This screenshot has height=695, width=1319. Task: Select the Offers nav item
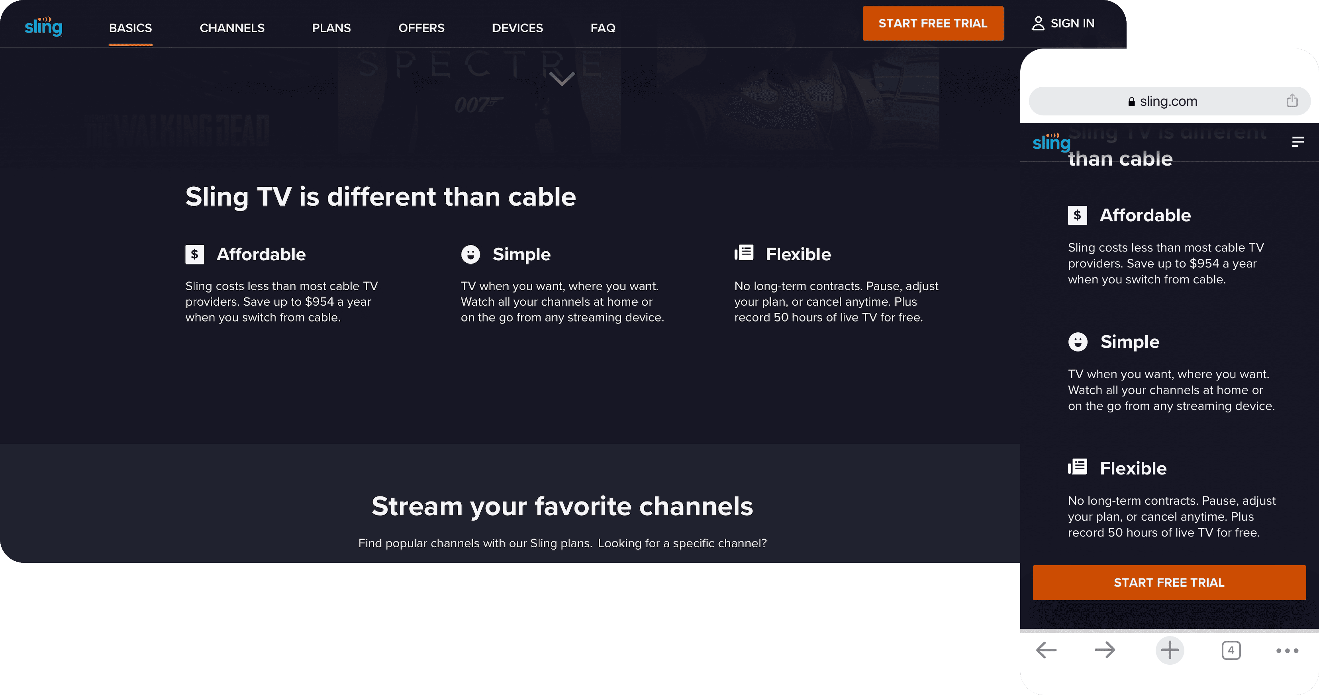421,28
